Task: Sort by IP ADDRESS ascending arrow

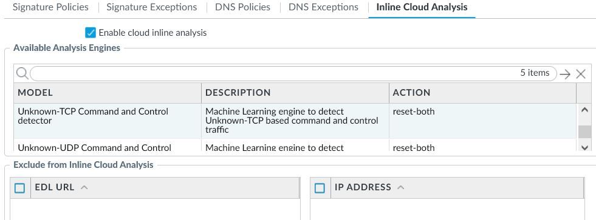Action: 400,187
